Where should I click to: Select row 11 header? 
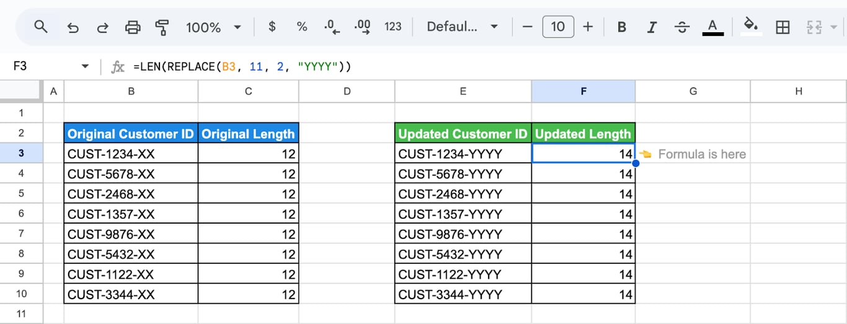click(21, 314)
